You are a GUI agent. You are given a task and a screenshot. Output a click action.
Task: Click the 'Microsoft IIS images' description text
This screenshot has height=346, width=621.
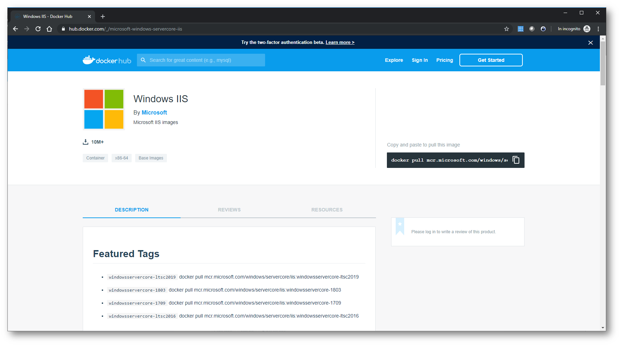tap(156, 122)
